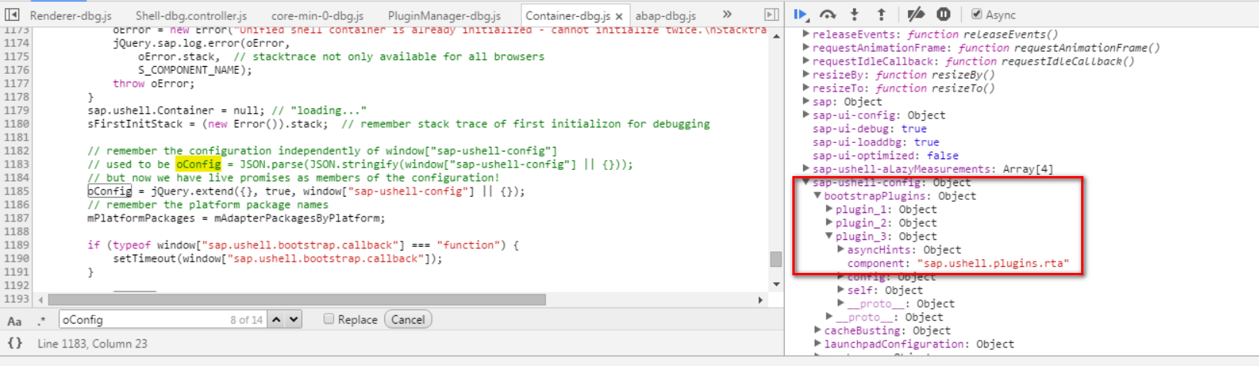Deactivate all breakpoints

[916, 15]
